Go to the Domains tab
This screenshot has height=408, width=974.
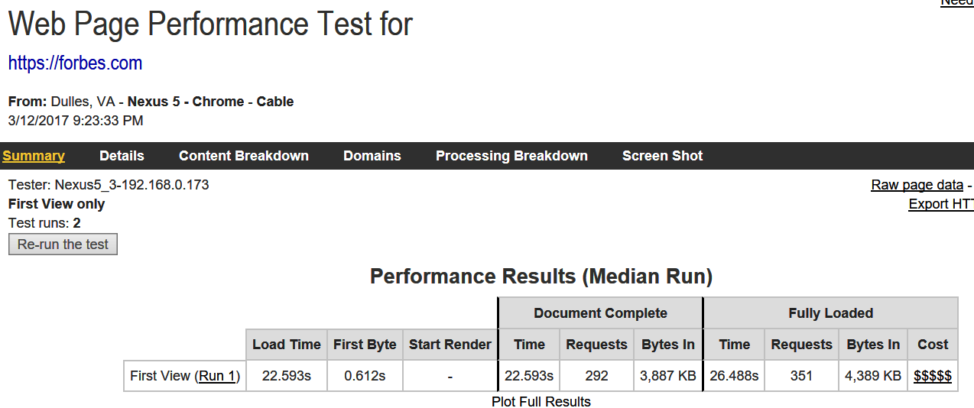tap(372, 156)
